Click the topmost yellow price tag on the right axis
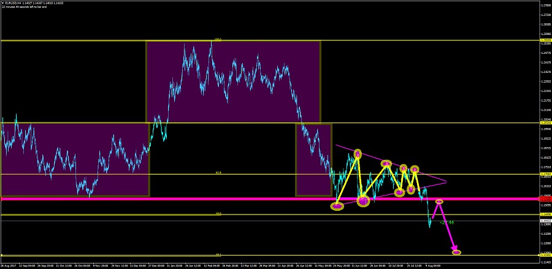552x269 pixels. (545, 41)
